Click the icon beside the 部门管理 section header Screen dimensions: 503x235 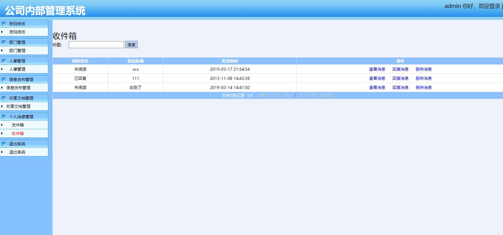[x=4, y=42]
